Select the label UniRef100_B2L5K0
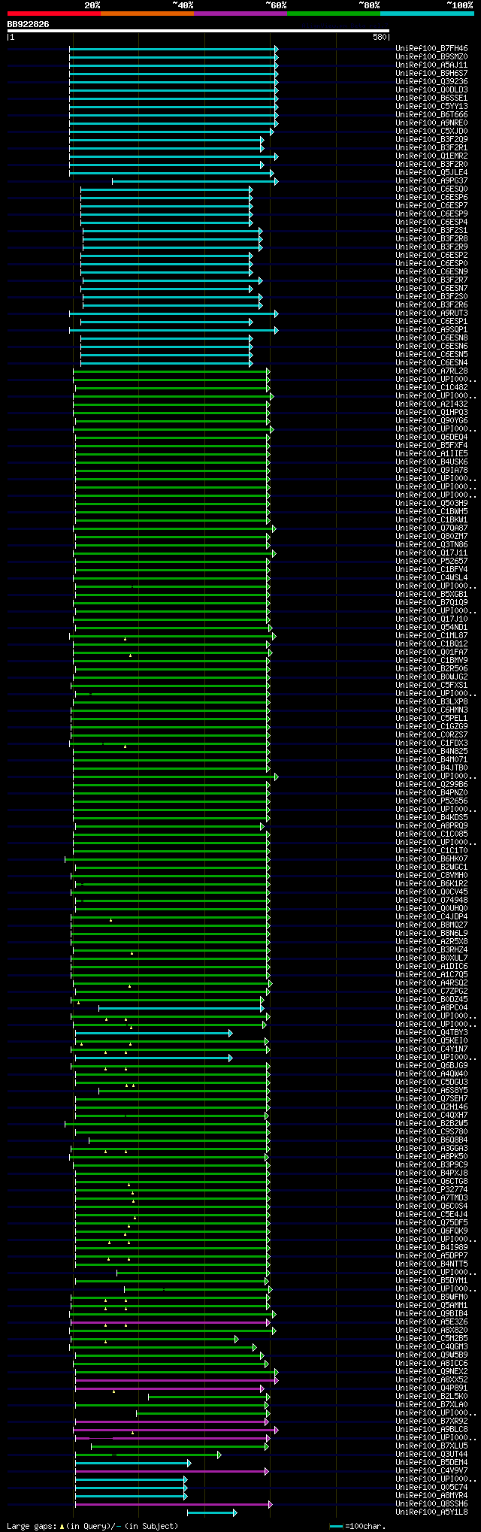481x1532 pixels. 431,1396
